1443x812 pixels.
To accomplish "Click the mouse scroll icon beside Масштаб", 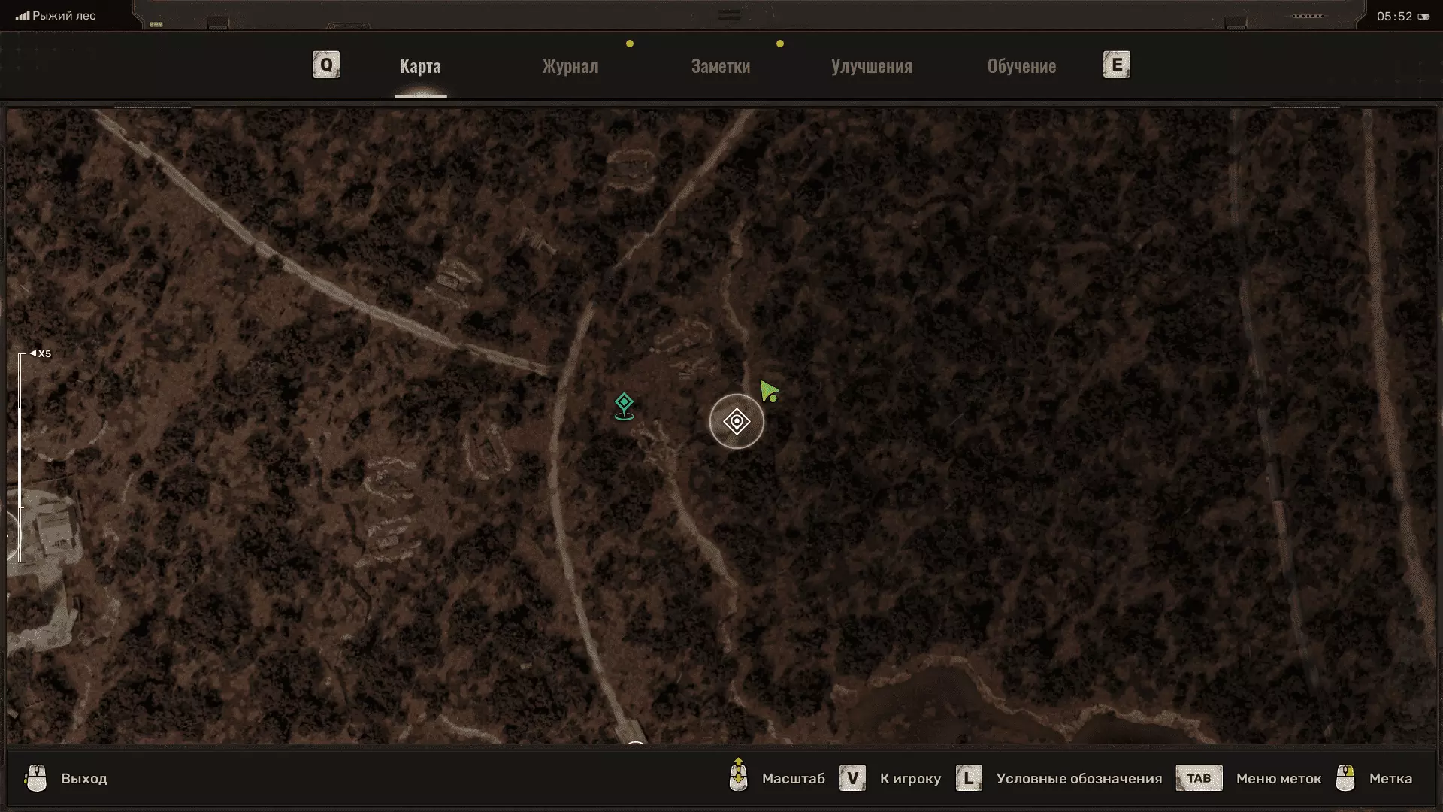I will point(738,776).
